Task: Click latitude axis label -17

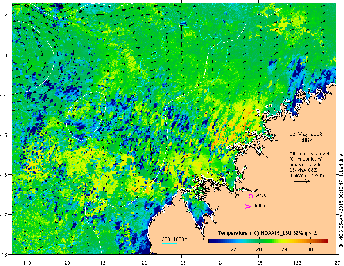Action: pyautogui.click(x=4, y=215)
